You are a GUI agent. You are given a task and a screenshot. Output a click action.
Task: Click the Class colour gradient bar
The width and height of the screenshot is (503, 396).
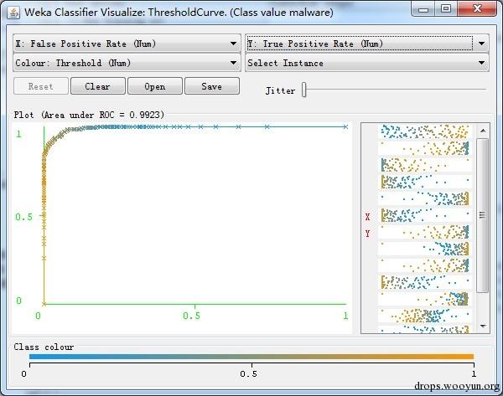point(251,357)
